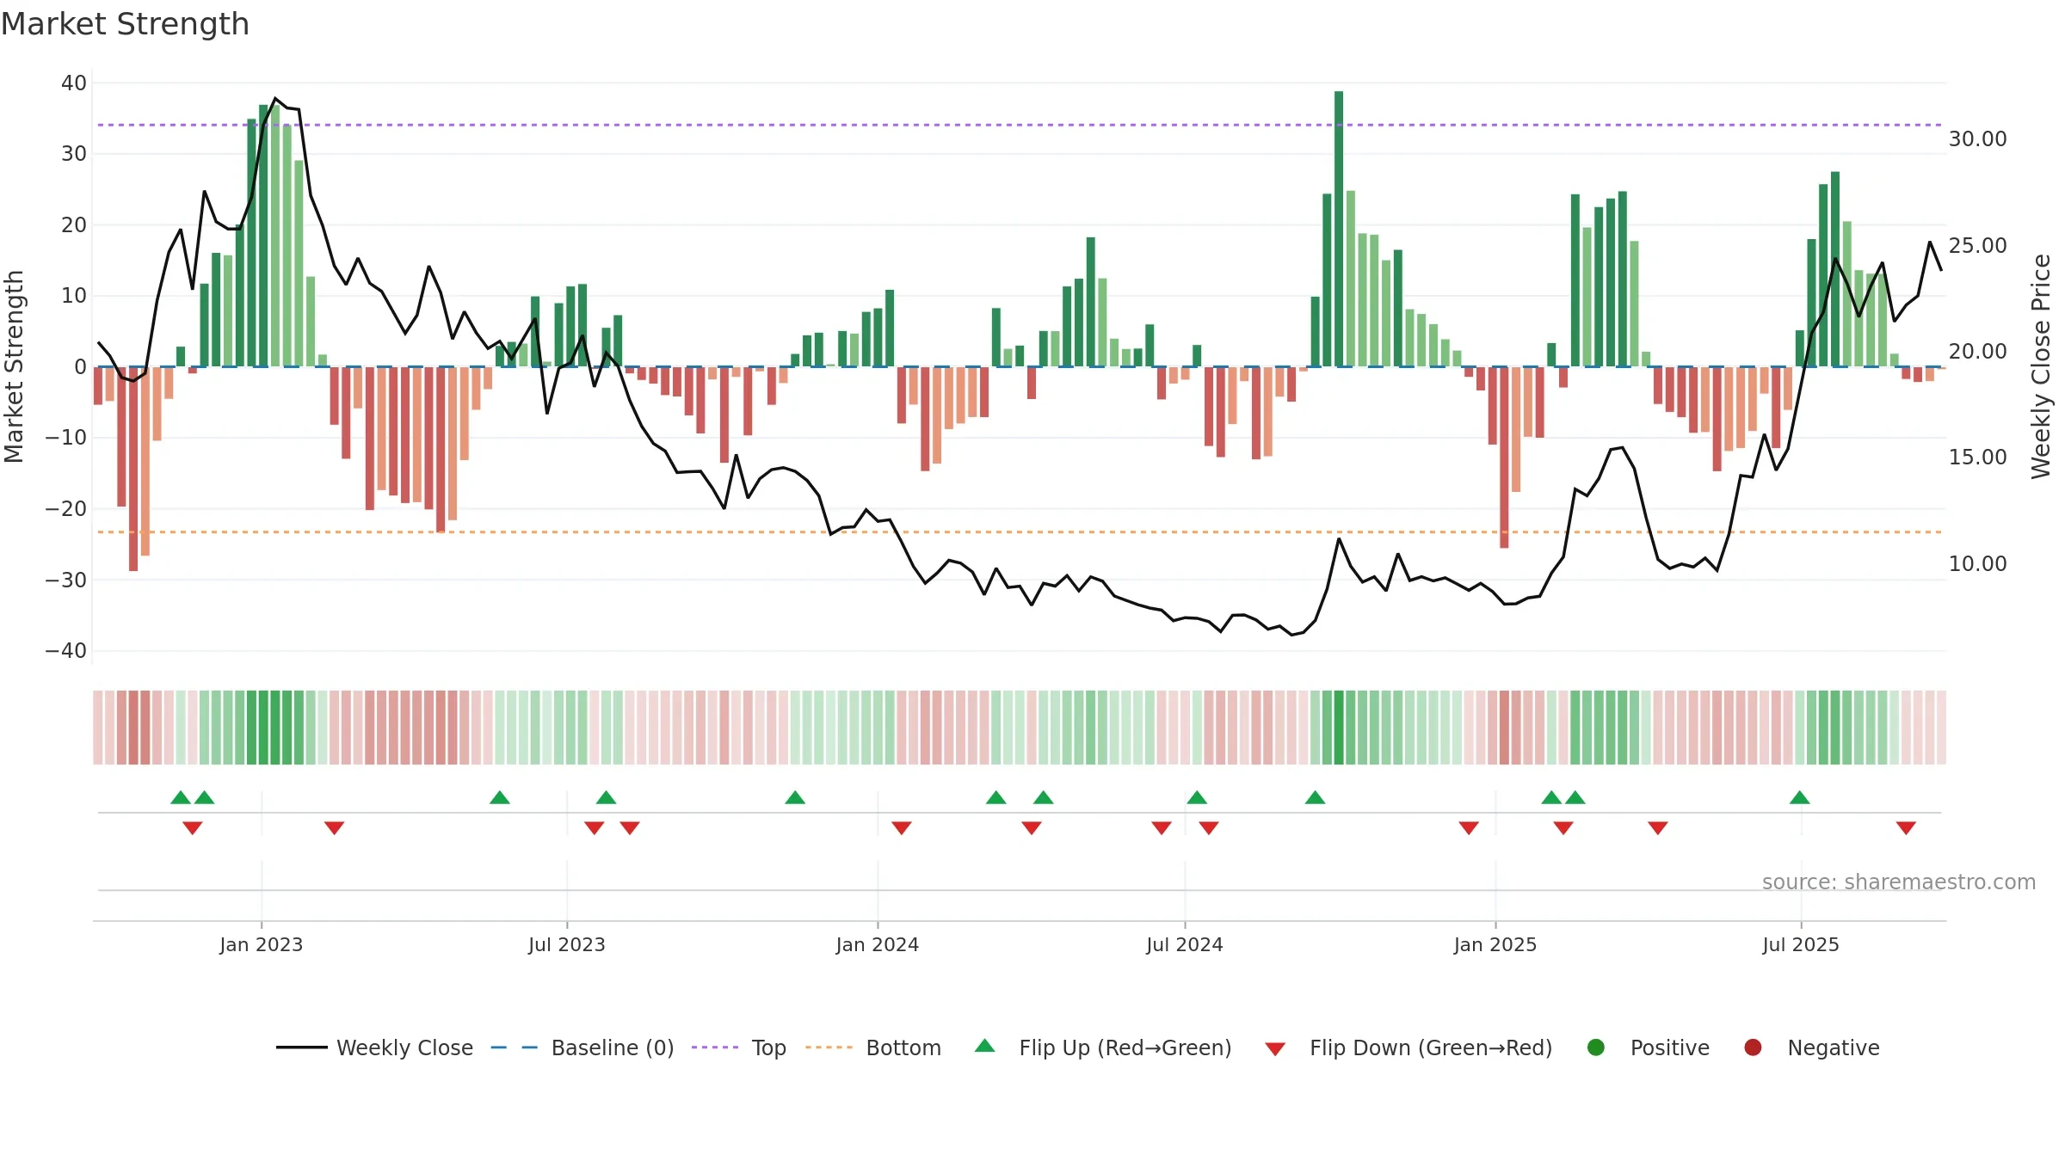Viewport: 2065px width, 1161px height.
Task: Select the 'Jul 2023' x-axis label
Action: pyautogui.click(x=567, y=944)
